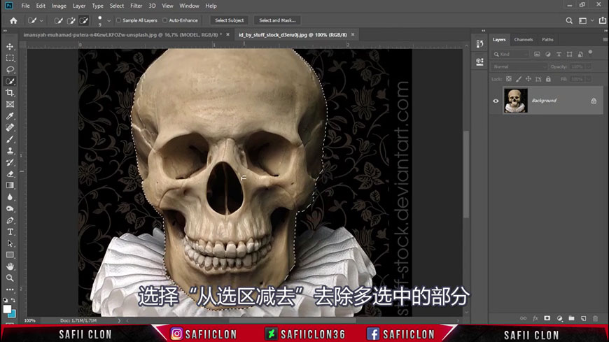Select the Brush tool

coord(10,139)
